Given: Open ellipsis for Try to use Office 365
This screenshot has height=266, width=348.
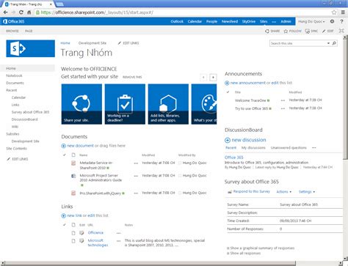Looking at the screenshot, I should 283,108.
